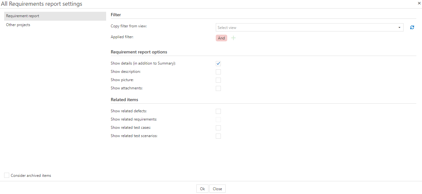Click the refresh views icon
Viewport: 422px width, 194px height.
[412, 28]
